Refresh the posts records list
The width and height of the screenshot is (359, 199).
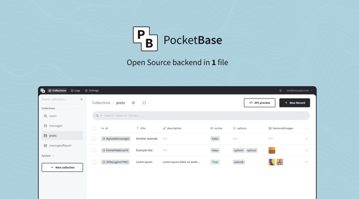tap(144, 103)
